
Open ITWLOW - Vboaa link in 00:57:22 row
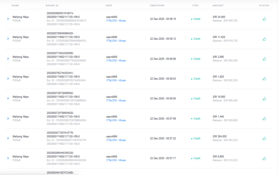pyautogui.click(x=116, y=140)
